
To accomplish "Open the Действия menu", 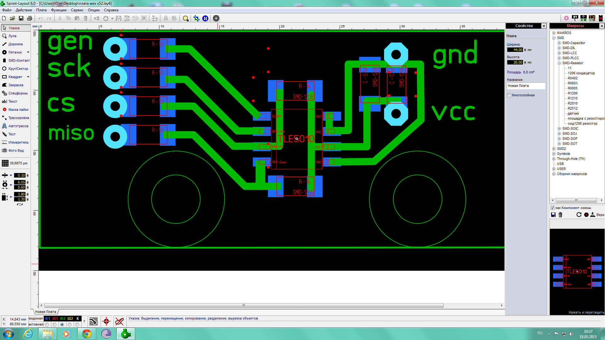I will [x=24, y=10].
